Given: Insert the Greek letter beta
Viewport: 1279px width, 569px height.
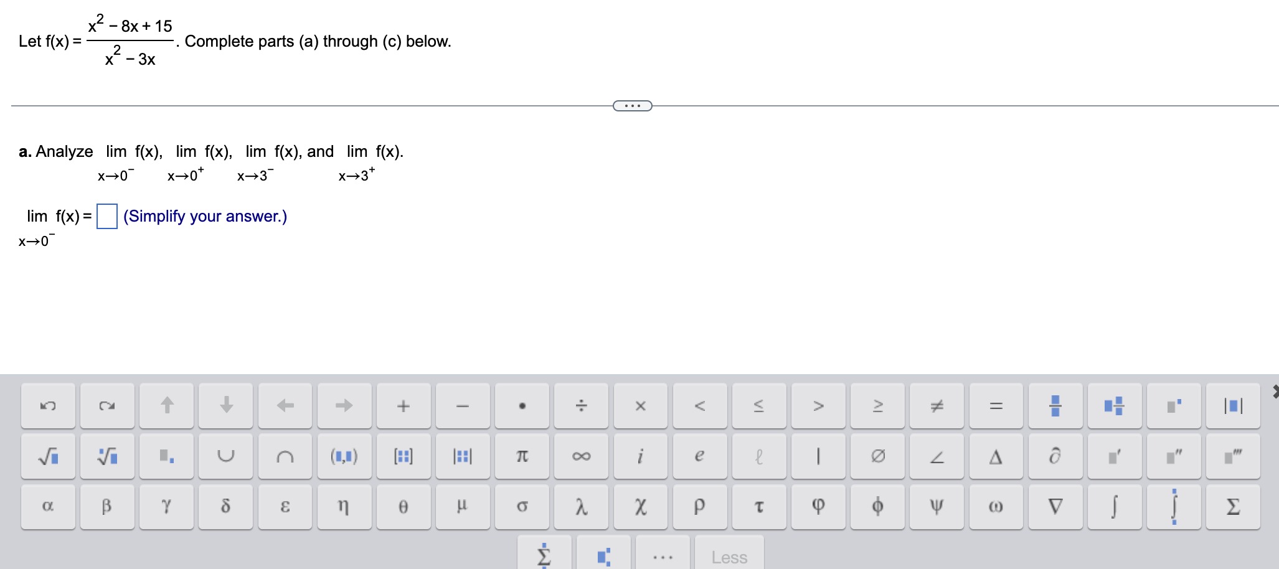Looking at the screenshot, I should [107, 507].
